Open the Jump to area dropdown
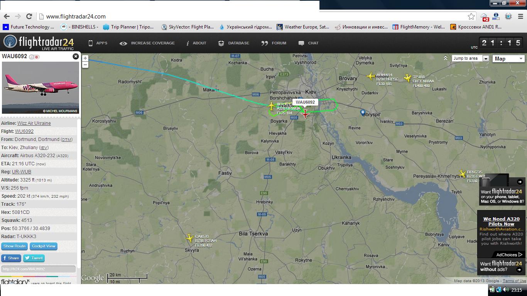 tap(470, 58)
